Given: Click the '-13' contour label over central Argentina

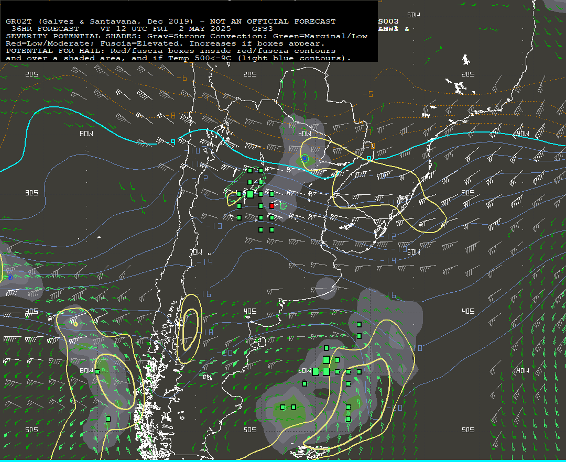Looking at the screenshot, I should 214,226.
